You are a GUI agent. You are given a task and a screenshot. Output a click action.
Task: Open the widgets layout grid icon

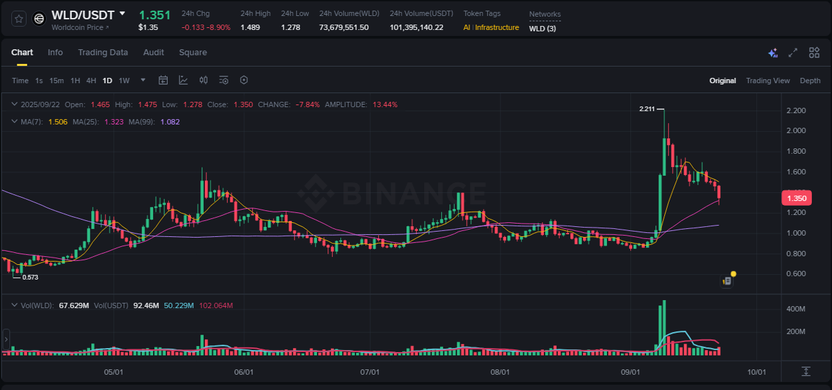click(x=814, y=52)
